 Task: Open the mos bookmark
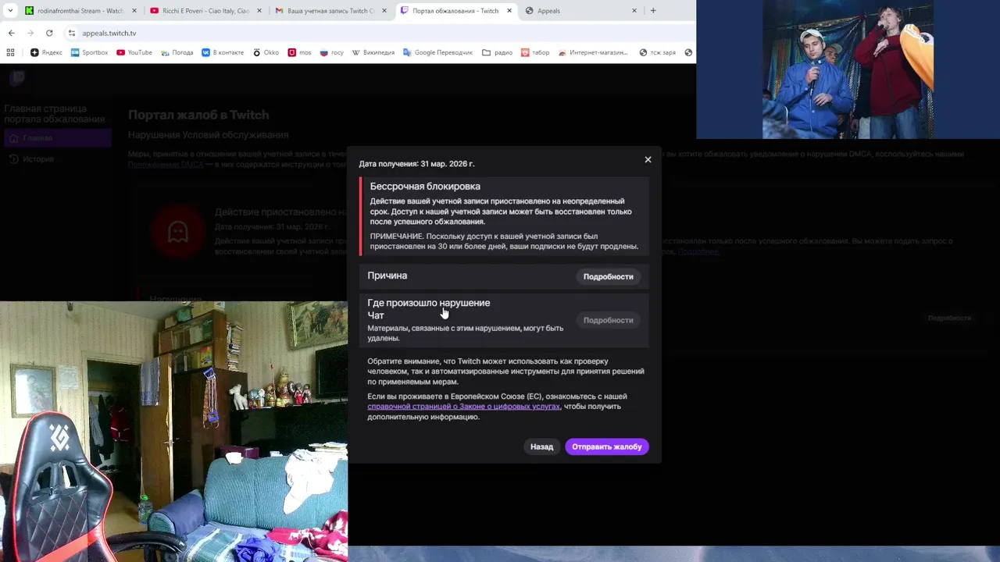coord(300,52)
